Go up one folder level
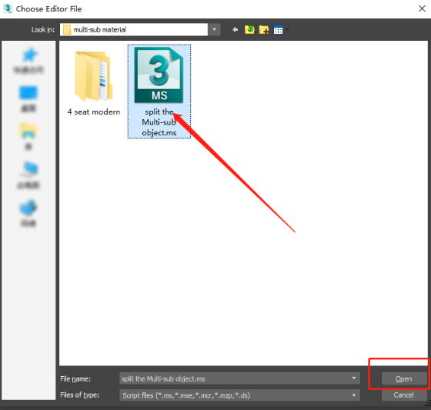This screenshot has height=410, width=431. [x=249, y=29]
